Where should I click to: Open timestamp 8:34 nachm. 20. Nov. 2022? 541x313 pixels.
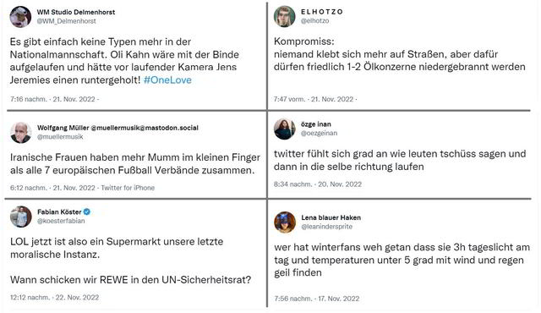coord(318,184)
